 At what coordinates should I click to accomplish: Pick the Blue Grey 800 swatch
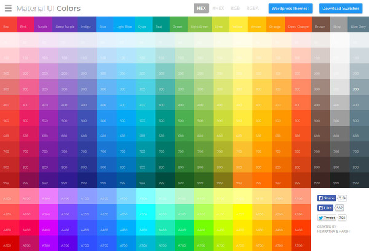[359, 165]
